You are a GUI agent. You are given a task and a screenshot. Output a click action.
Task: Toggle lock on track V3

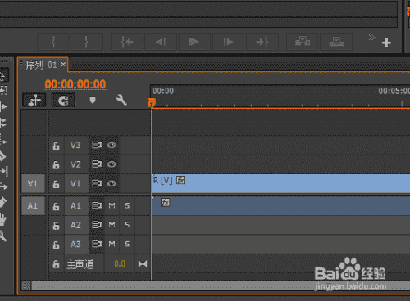click(x=56, y=146)
